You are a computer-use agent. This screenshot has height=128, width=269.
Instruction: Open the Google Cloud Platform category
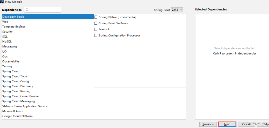48,116
